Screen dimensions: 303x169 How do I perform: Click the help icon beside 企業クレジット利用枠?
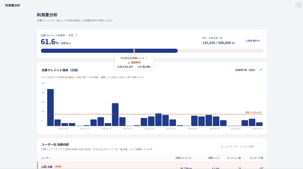pyautogui.click(x=76, y=35)
